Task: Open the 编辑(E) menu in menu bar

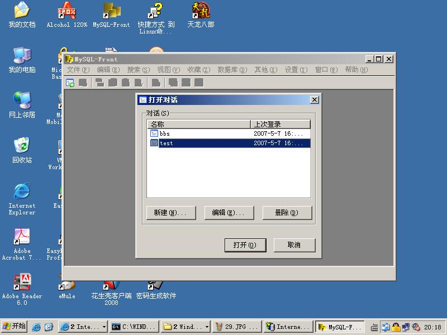Action: 108,69
